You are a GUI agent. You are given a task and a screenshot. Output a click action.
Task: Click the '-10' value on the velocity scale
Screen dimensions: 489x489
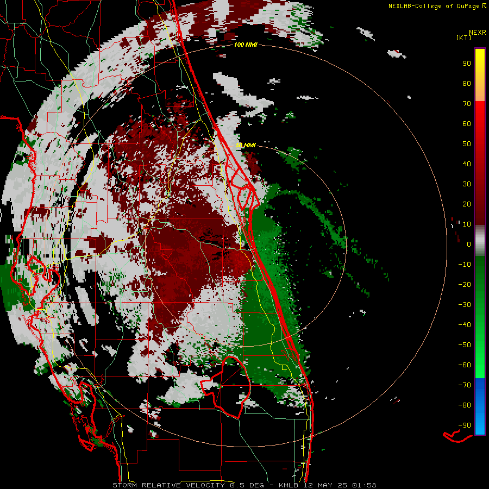pyautogui.click(x=465, y=265)
